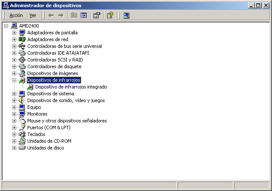Minimize the Administrador de dispositivos window
The width and height of the screenshot is (272, 191).
tap(251, 6)
